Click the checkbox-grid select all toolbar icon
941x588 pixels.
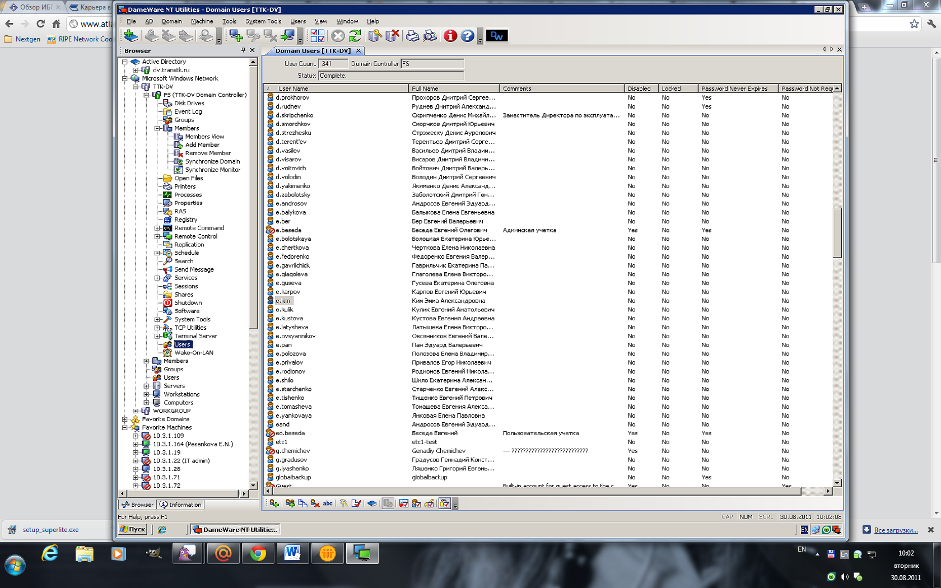tap(318, 36)
